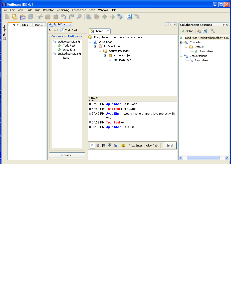Select Ayub Khan under Conversations
Image resolution: width=231 pixels, height=290 pixels.
click(201, 60)
